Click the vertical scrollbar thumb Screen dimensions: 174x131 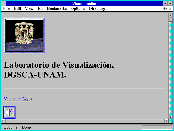click(171, 19)
